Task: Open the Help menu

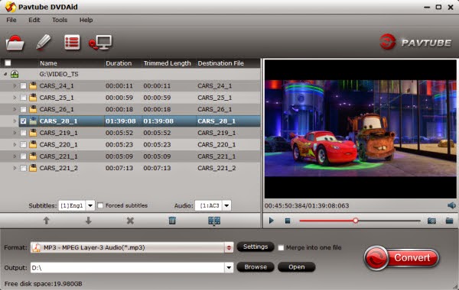Action: pos(86,20)
